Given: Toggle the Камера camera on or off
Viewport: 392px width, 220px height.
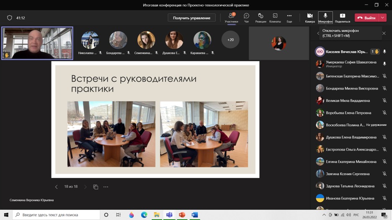Looking at the screenshot, I should click(310, 18).
